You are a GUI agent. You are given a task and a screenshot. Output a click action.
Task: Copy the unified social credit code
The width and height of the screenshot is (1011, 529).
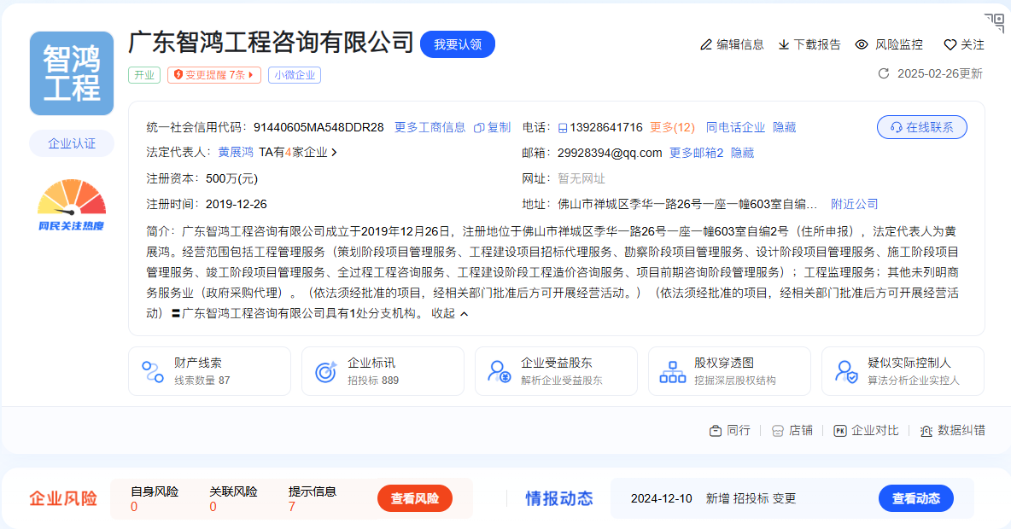click(492, 127)
